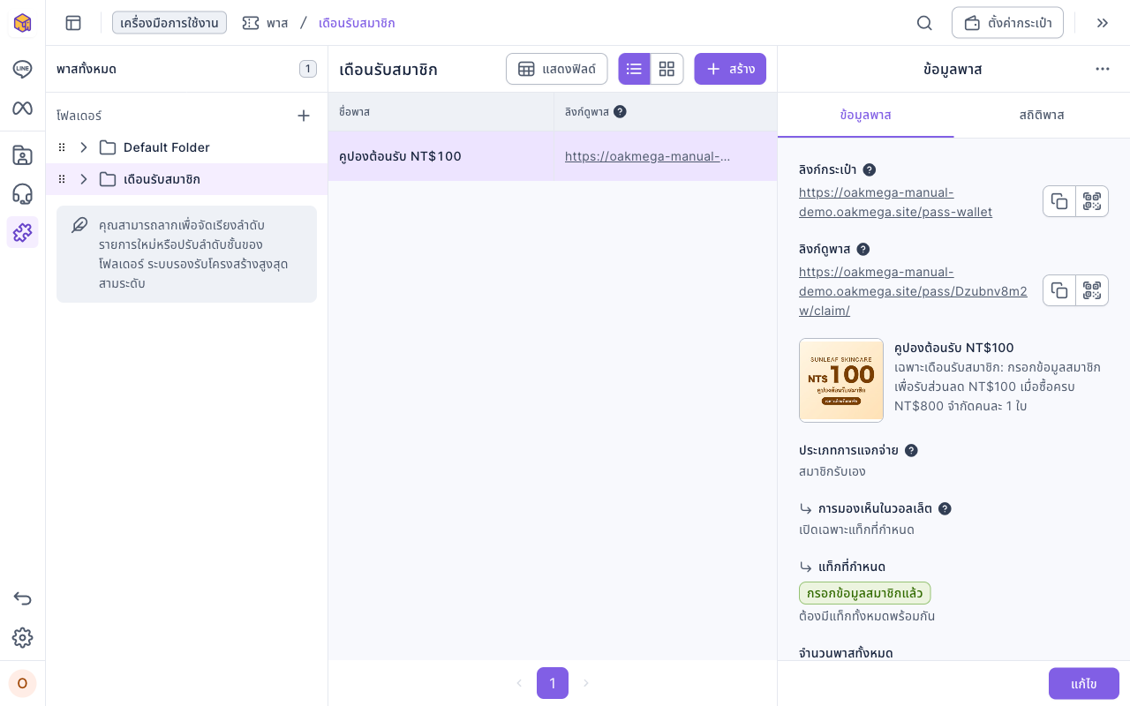Switch to the สถิติพาส tab
This screenshot has width=1130, height=706.
coord(1042,115)
